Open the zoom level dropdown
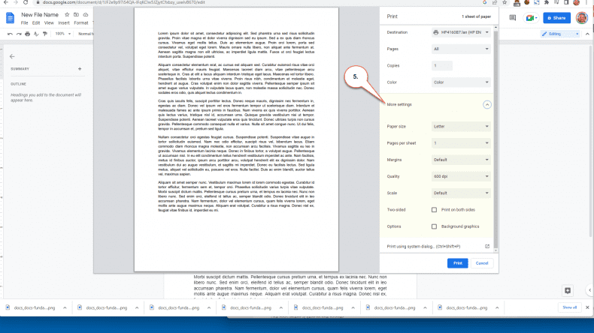 click(x=63, y=34)
